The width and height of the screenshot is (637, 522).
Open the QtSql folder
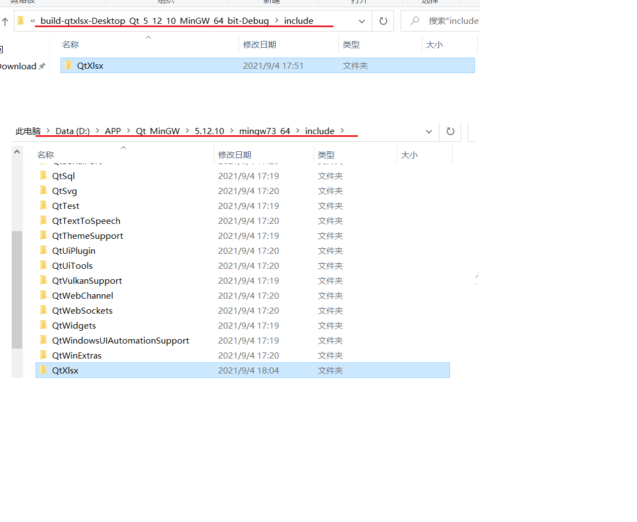click(x=63, y=176)
